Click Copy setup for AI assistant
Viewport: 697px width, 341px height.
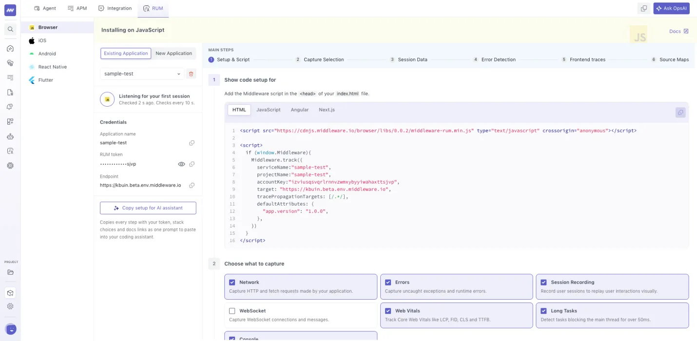[x=148, y=208]
